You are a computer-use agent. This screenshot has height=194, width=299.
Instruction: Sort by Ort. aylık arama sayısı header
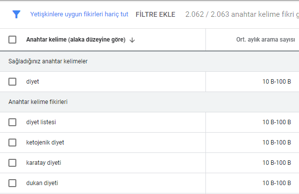[x=265, y=40]
